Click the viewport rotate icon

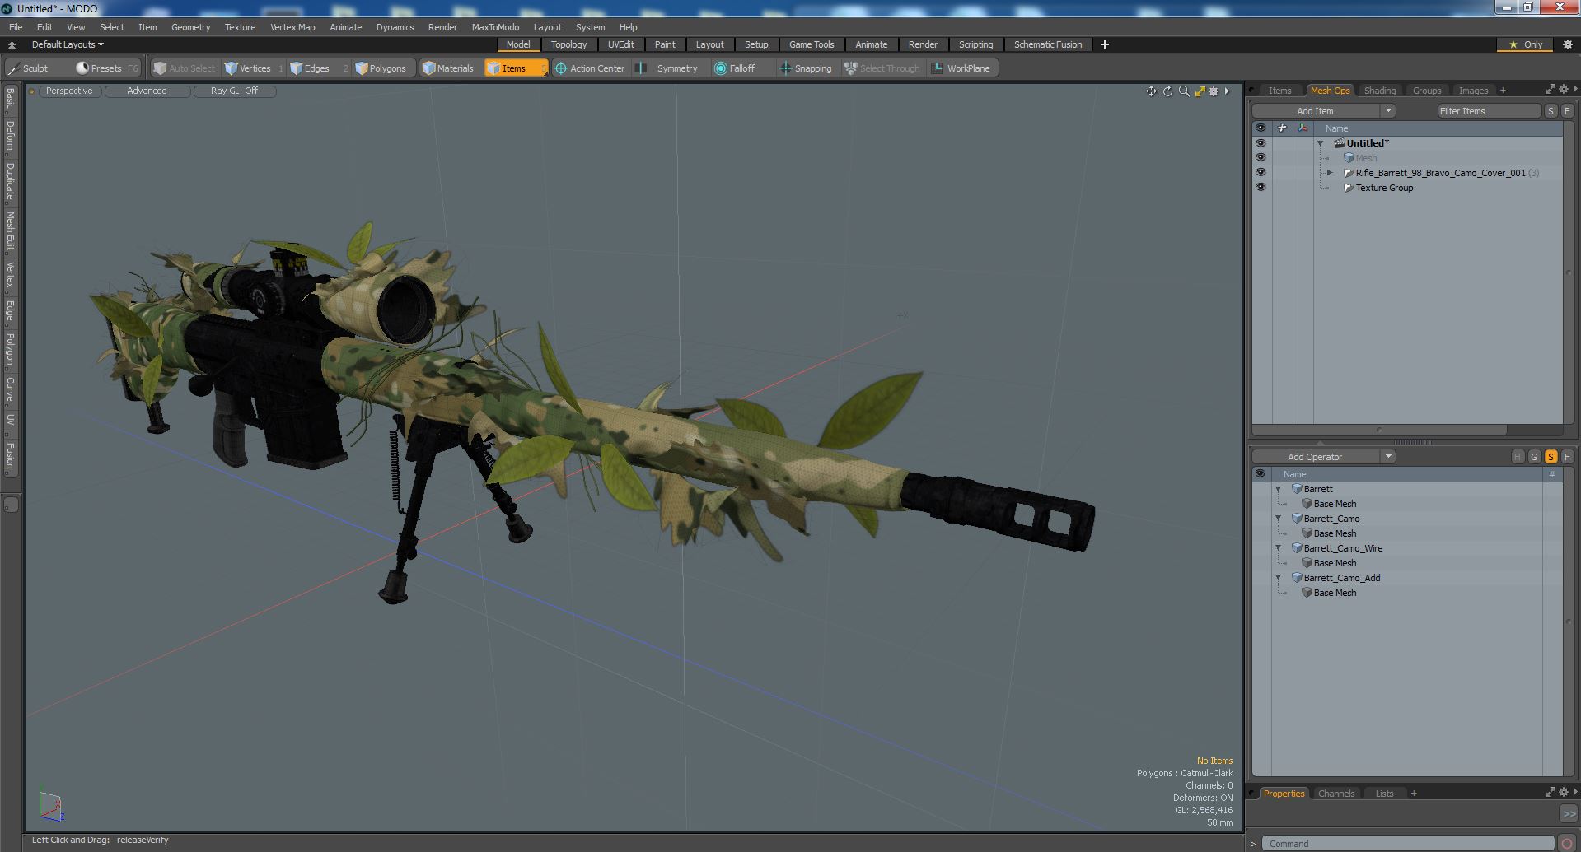click(1167, 91)
